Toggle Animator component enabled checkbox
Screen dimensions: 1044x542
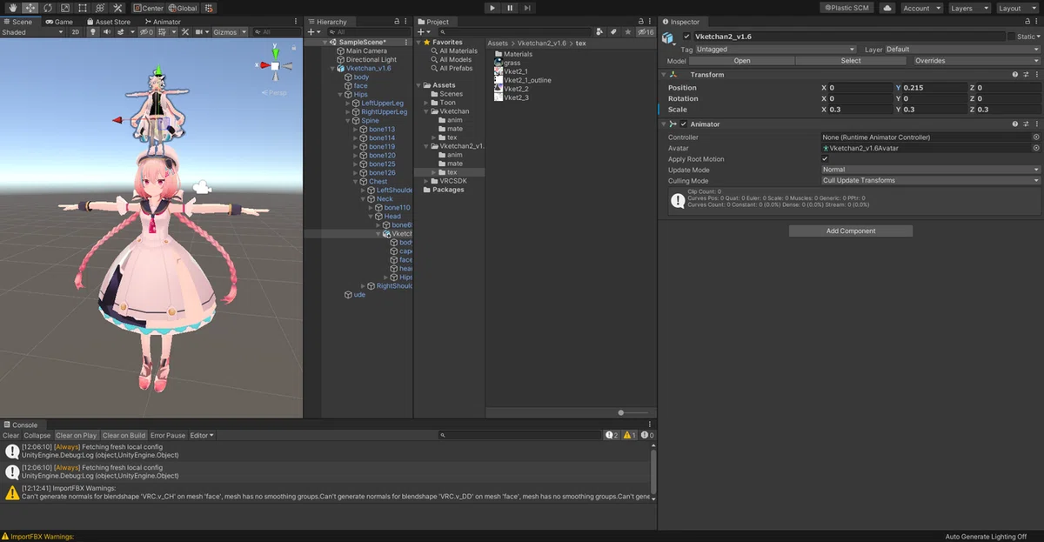(684, 124)
